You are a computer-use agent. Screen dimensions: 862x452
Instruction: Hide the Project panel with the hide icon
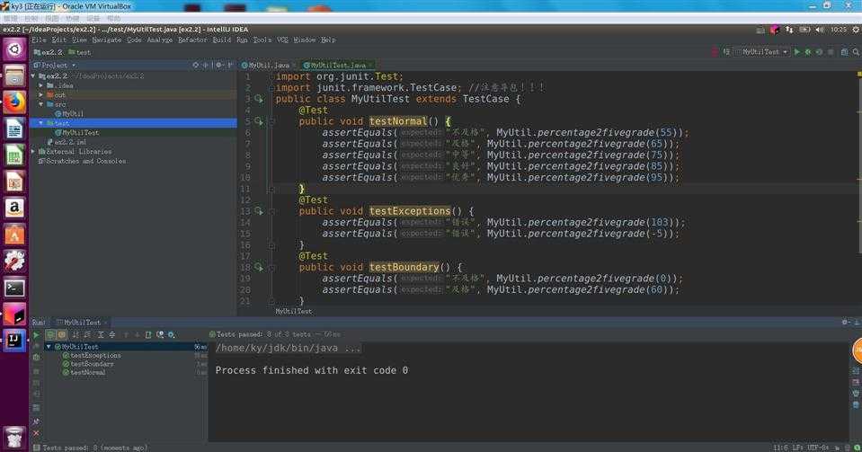(230, 65)
